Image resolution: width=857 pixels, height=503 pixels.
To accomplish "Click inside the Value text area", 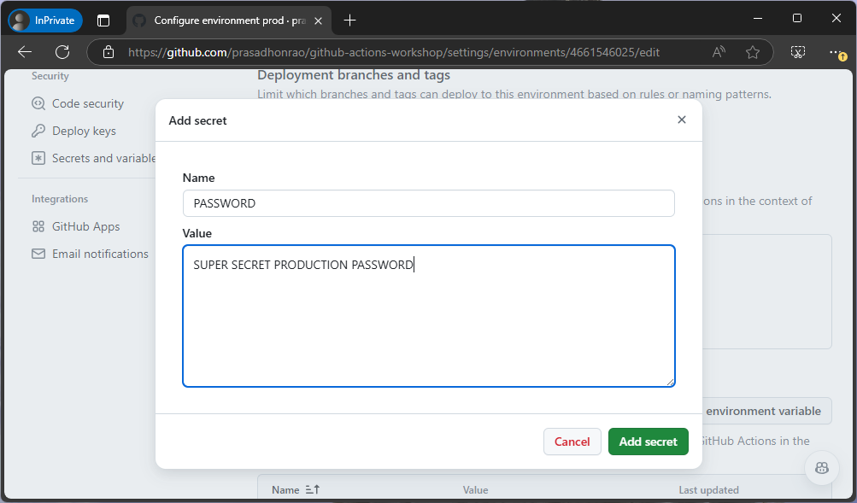I will pos(427,316).
